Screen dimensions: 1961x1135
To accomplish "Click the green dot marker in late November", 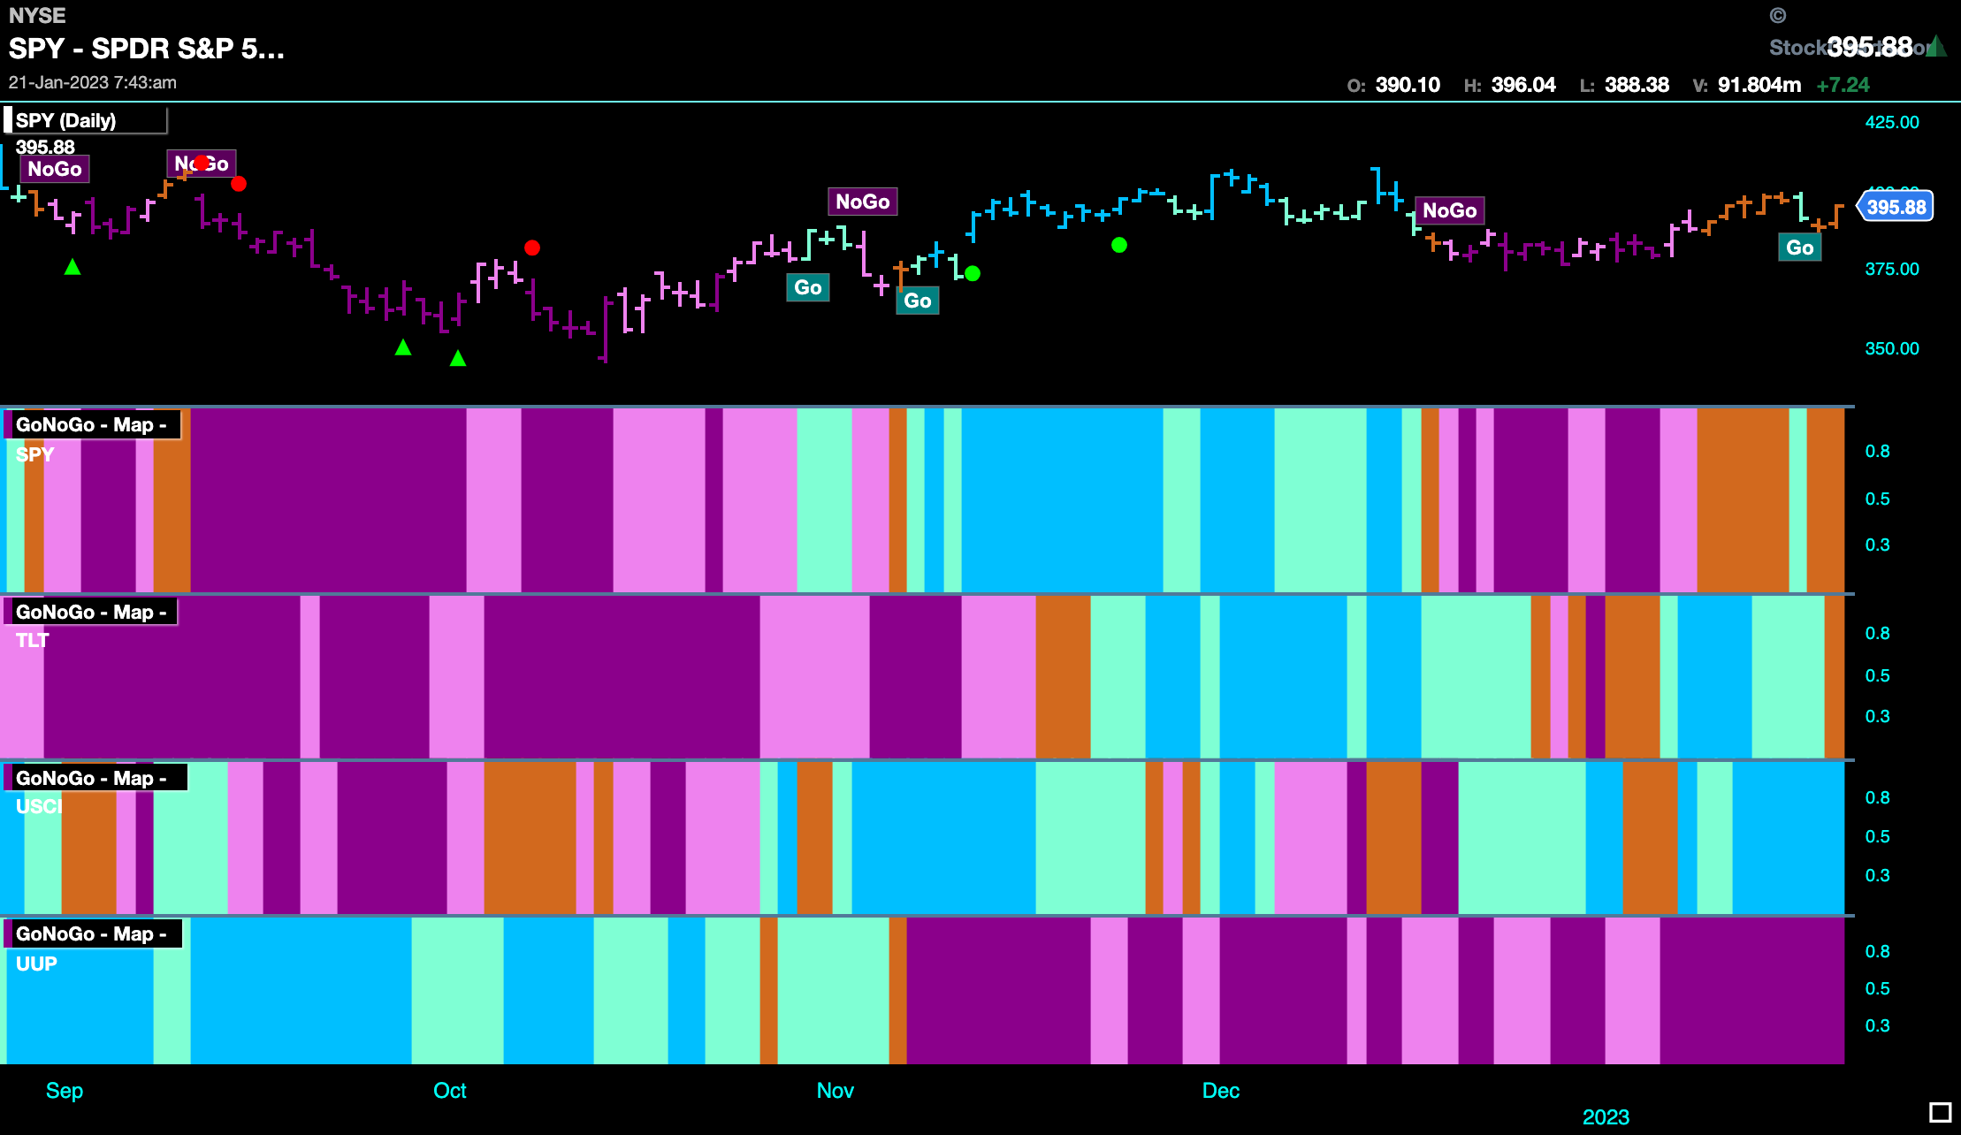I will [x=1119, y=245].
